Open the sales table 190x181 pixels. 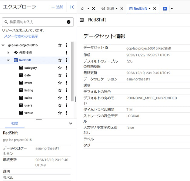pos(28,98)
